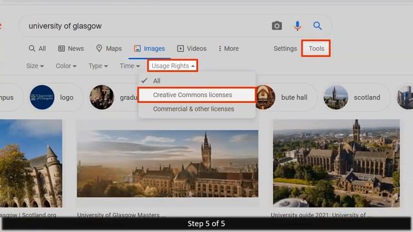Click the camera search-by-image icon
Screen dimensions: 413x232
click(277, 26)
